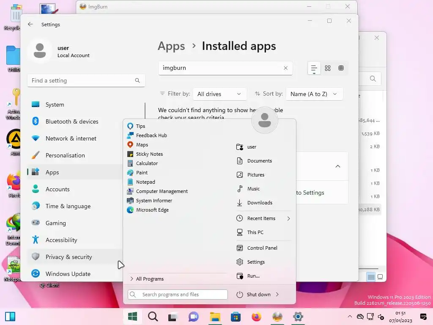Viewport: 433px width, 325px height.
Task: Go back in the Settings window
Action: (x=30, y=24)
